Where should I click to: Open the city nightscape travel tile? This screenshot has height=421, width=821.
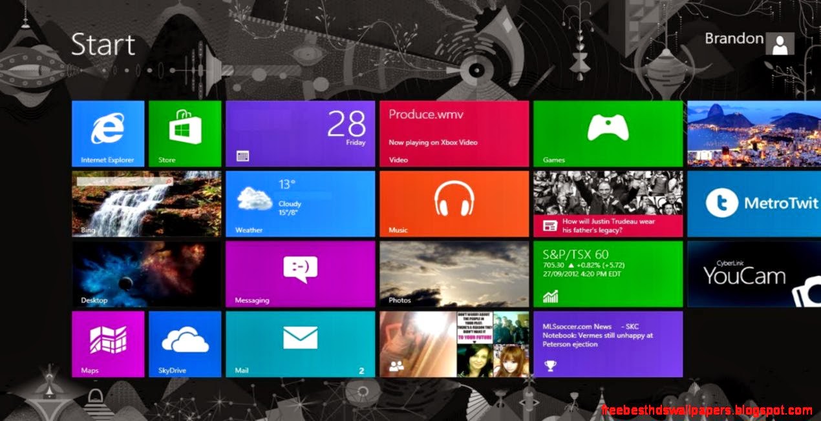click(754, 134)
